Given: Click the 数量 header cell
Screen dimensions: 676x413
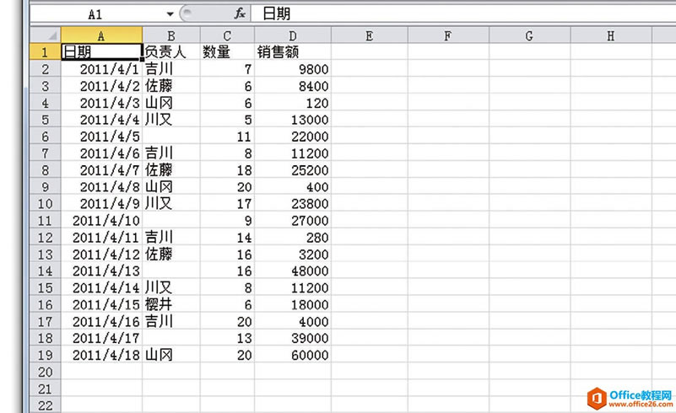Looking at the screenshot, I should click(227, 52).
